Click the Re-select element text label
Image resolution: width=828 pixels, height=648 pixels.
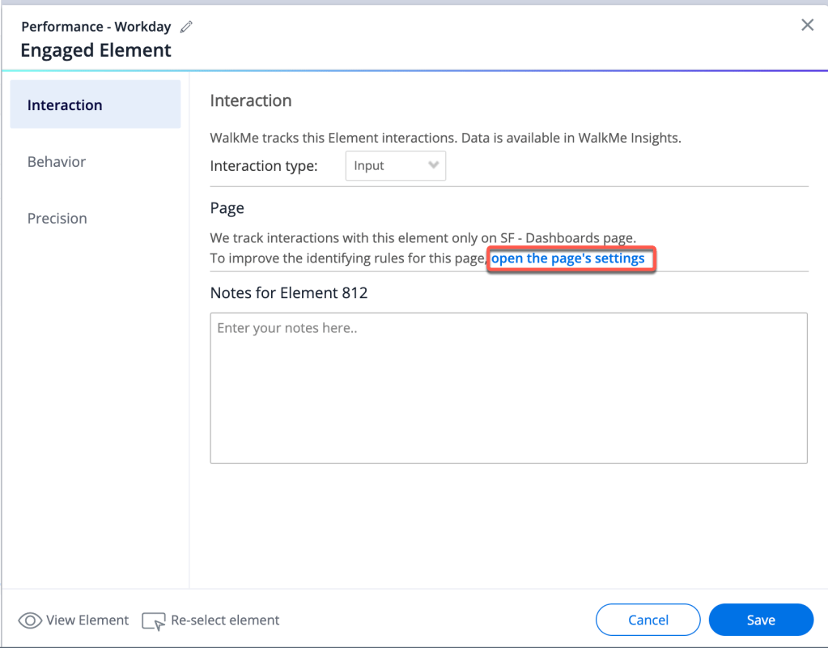(225, 620)
